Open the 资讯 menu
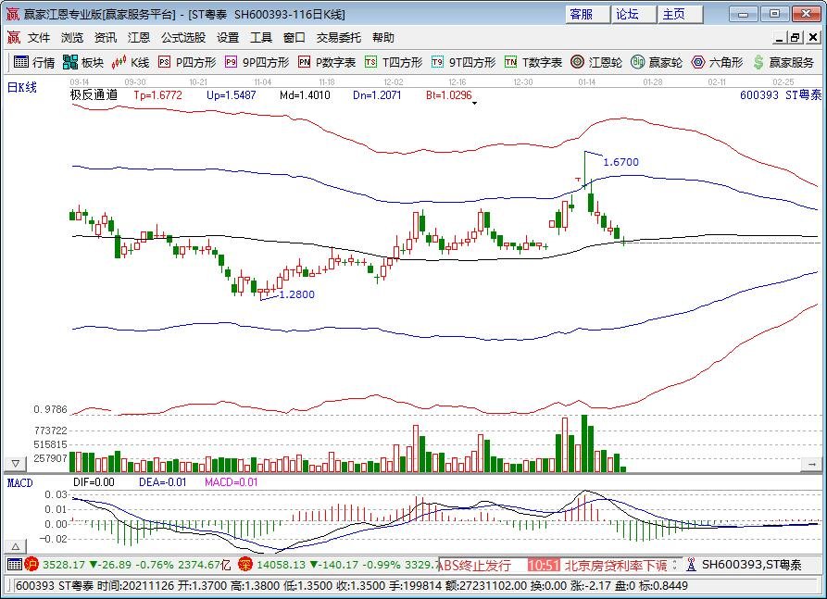 (105, 37)
